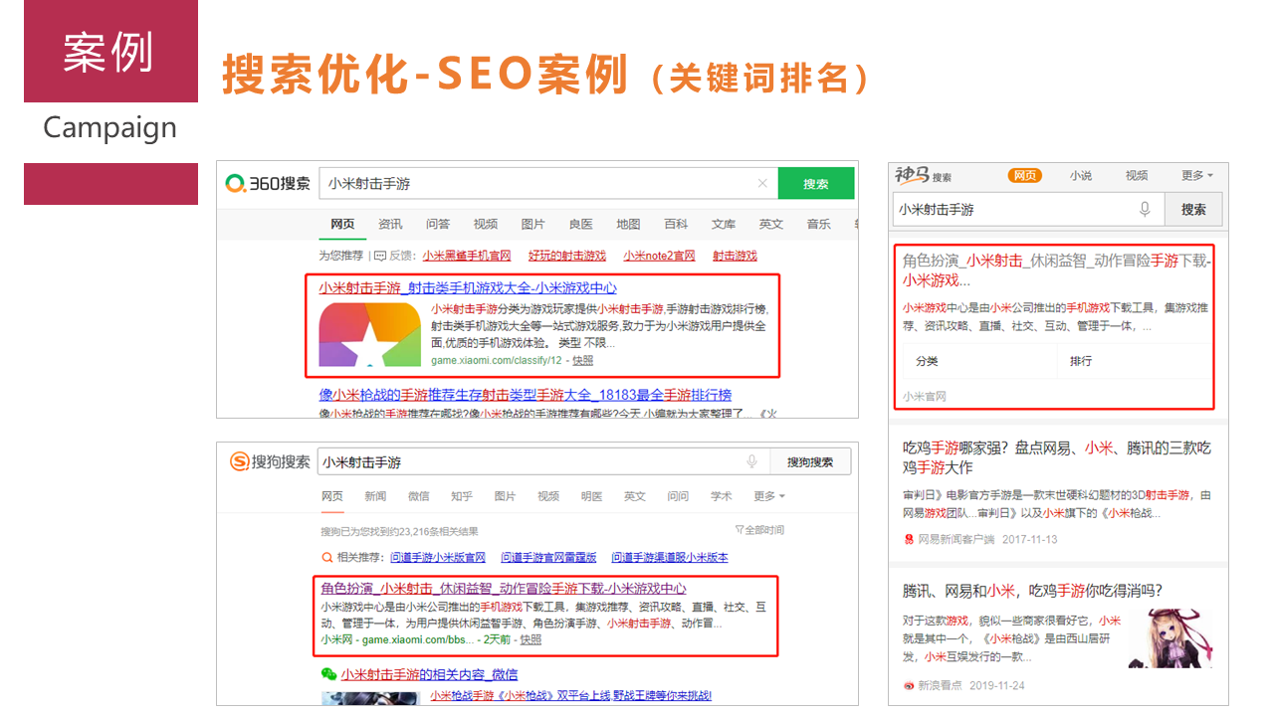Open the 文库 tab in 360搜索
The height and width of the screenshot is (716, 1274).
[724, 224]
